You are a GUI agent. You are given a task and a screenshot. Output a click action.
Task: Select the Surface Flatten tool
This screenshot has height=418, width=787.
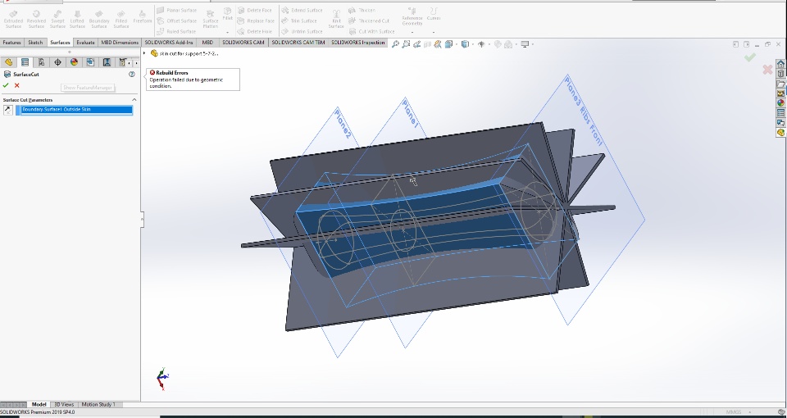coord(211,19)
